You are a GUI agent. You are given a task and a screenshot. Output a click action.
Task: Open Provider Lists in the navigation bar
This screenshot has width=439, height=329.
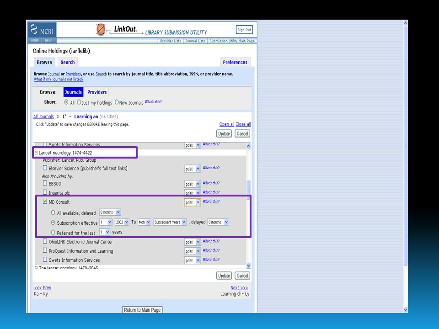pyautogui.click(x=171, y=41)
